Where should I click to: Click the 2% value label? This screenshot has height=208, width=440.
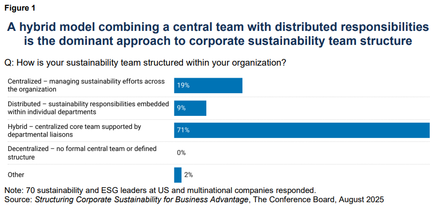[188, 175]
